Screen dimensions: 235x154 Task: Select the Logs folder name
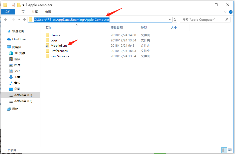pyautogui.click(x=54, y=40)
